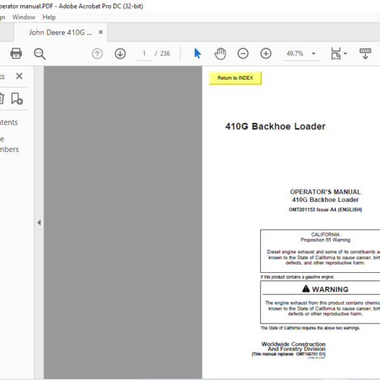This screenshot has width=380, height=380.
Task: Activate the Hand pan tool
Action: (x=220, y=53)
